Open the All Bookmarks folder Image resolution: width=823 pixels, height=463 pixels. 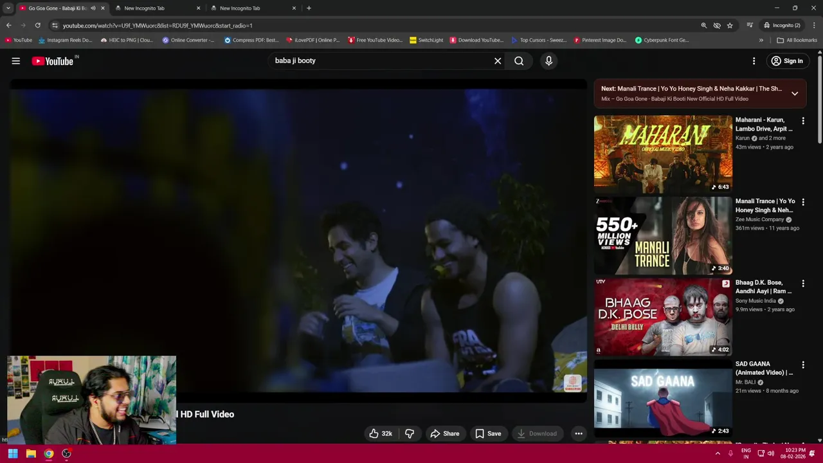click(797, 40)
